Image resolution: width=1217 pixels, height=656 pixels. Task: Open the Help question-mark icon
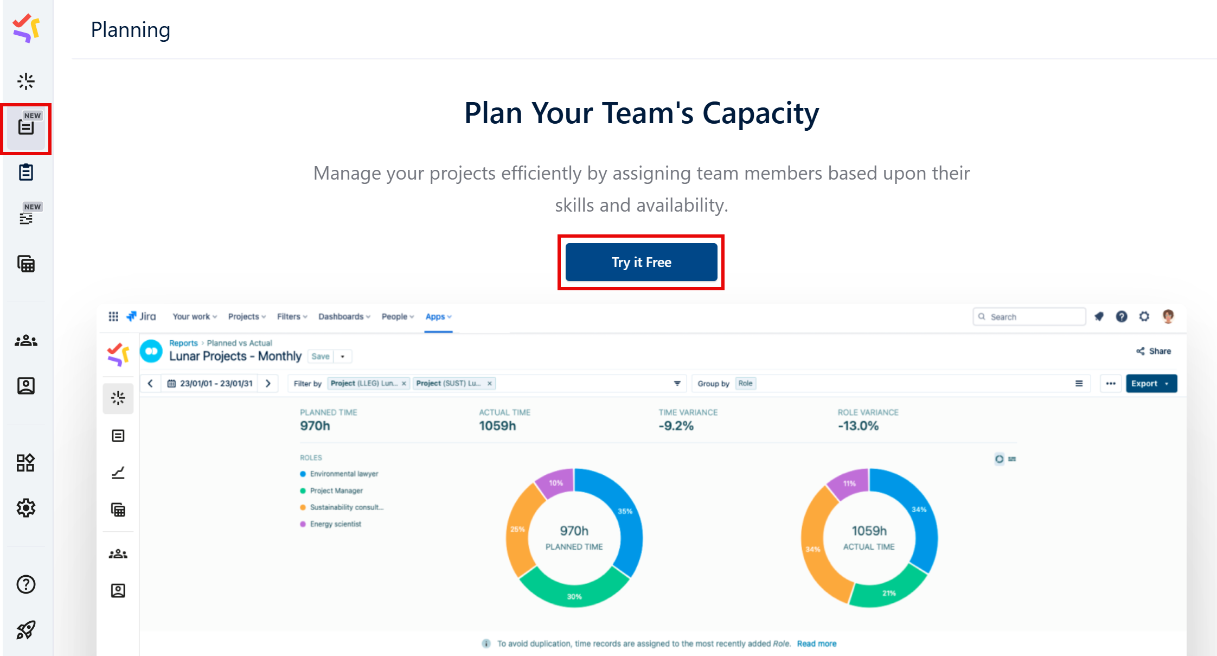[26, 584]
